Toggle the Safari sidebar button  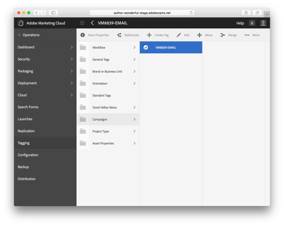(53, 13)
